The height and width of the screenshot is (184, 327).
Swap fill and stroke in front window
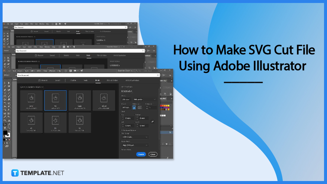tap(10, 131)
